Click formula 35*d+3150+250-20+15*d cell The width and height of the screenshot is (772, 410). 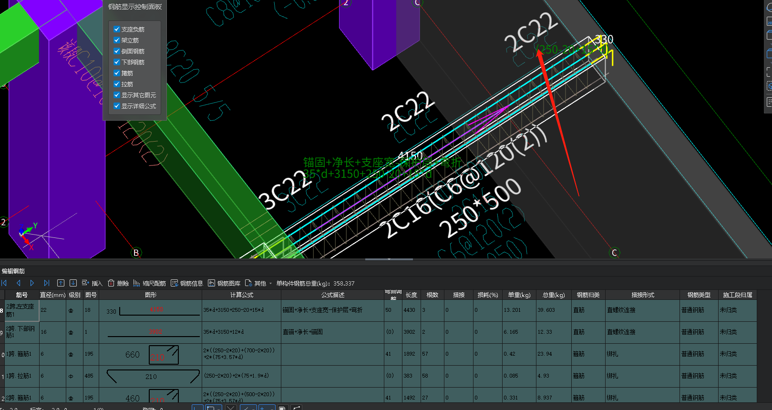click(x=241, y=310)
